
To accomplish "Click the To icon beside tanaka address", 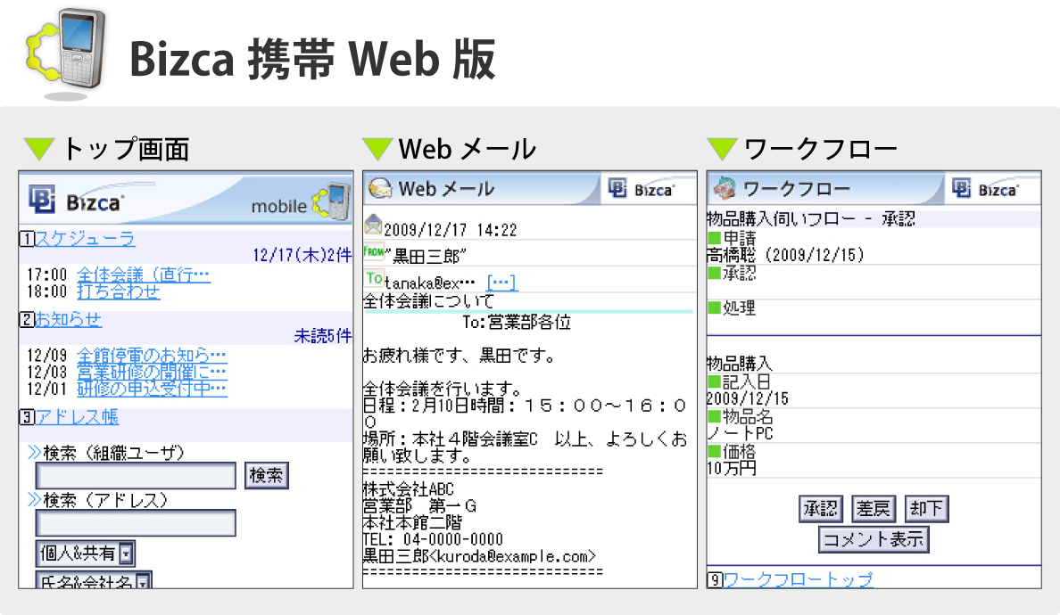I will (374, 277).
